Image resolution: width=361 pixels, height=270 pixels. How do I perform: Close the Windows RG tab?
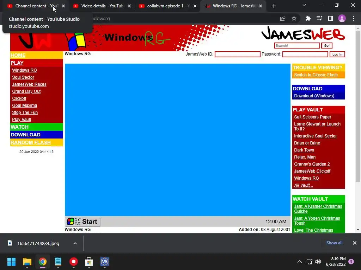(261, 6)
